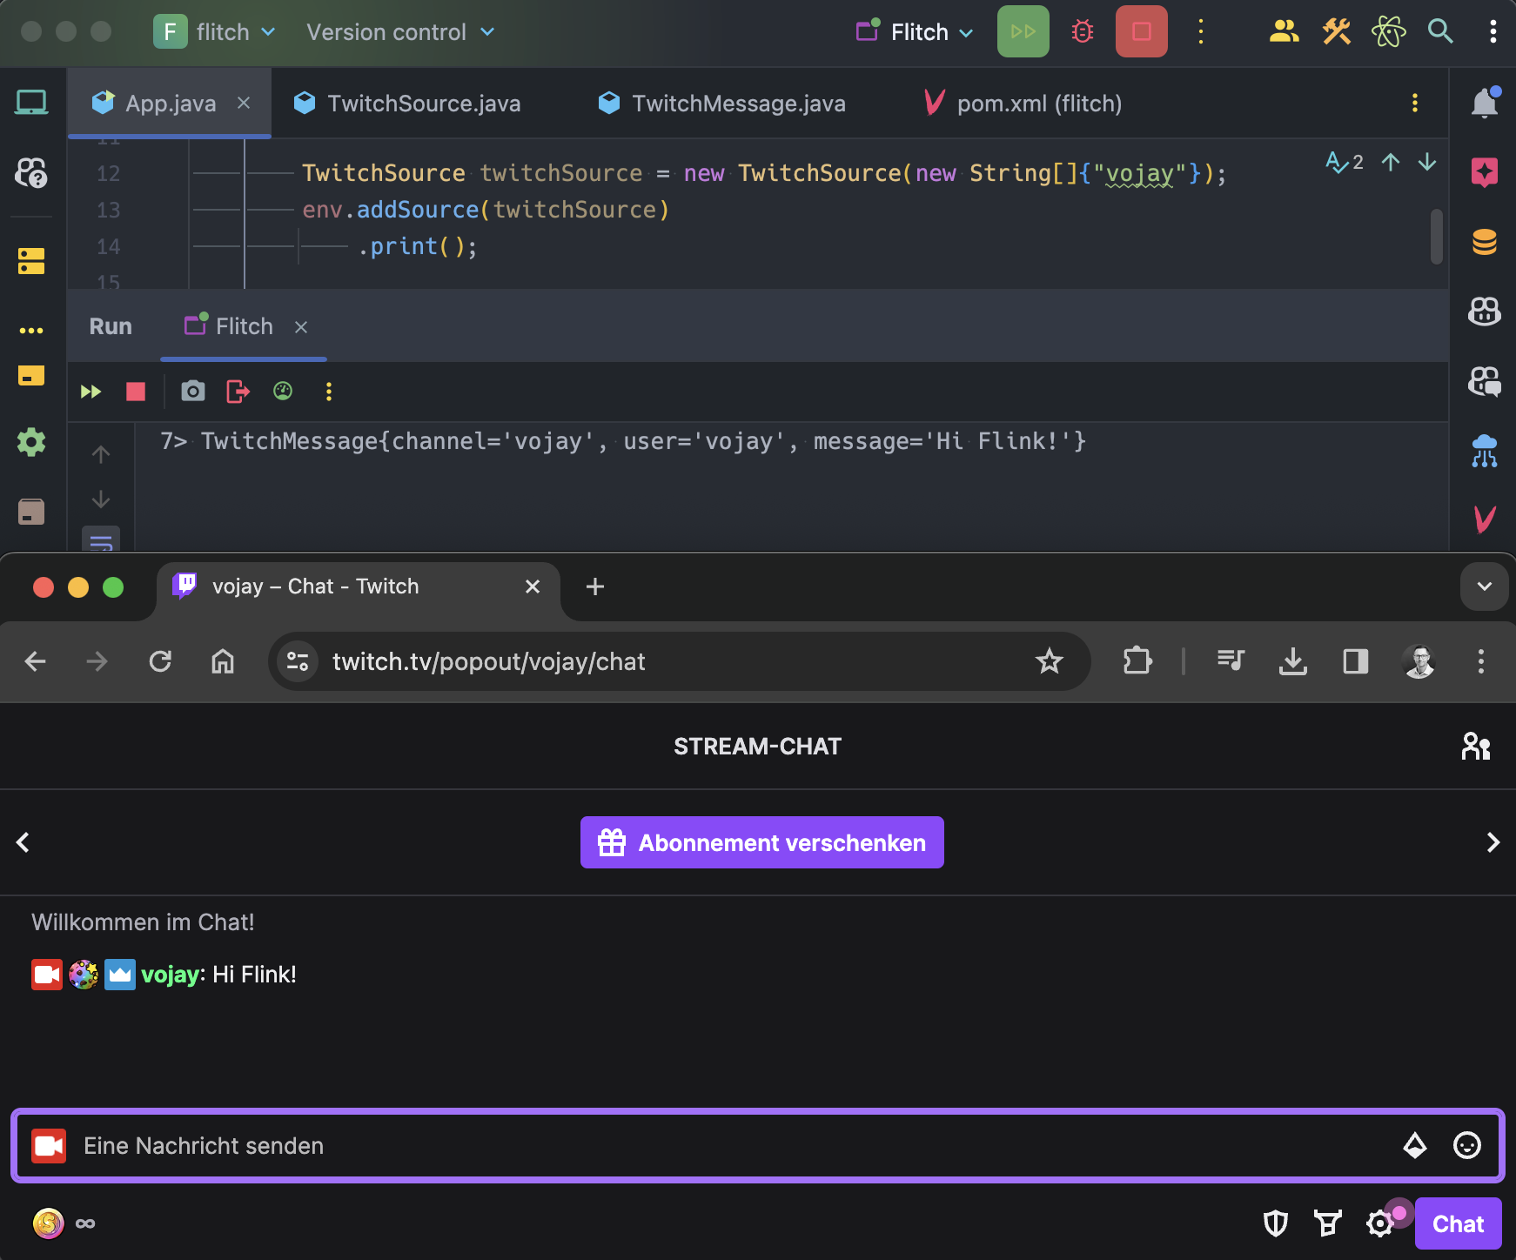The height and width of the screenshot is (1260, 1516).
Task: Open the Database tool window
Action: (x=1486, y=242)
